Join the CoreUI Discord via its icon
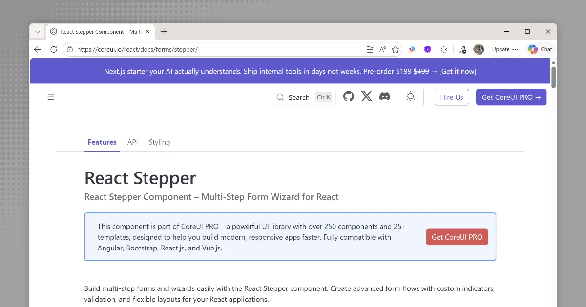This screenshot has height=307, width=586. point(385,96)
